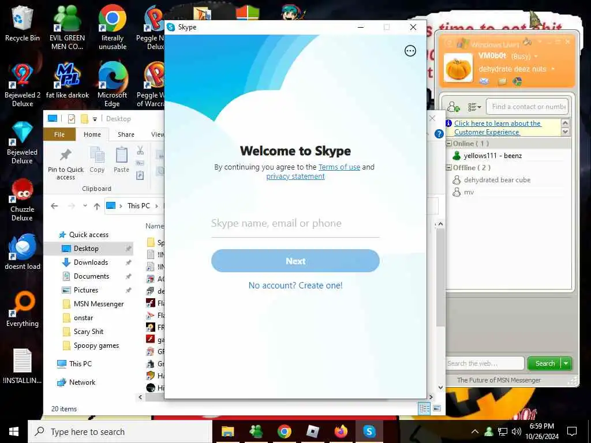Click the MSN butterfly globe icon
The height and width of the screenshot is (443, 591).
tap(517, 81)
